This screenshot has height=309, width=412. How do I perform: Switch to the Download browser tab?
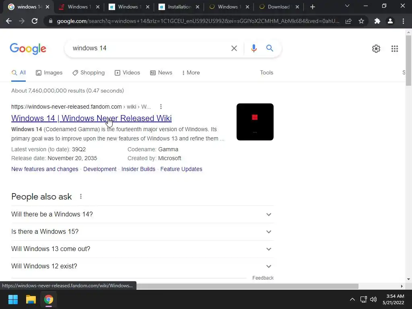click(278, 7)
